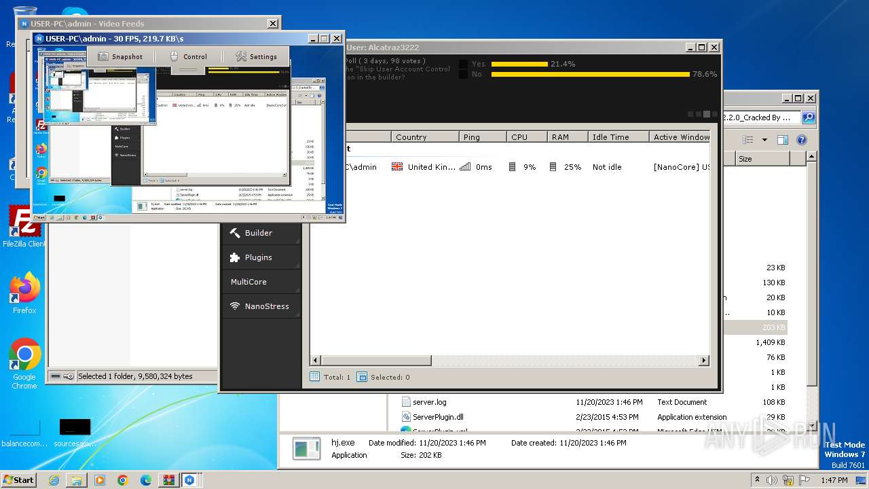Viewport: 869px width, 489px height.
Task: Sort clients by Active Window column
Action: coord(680,137)
